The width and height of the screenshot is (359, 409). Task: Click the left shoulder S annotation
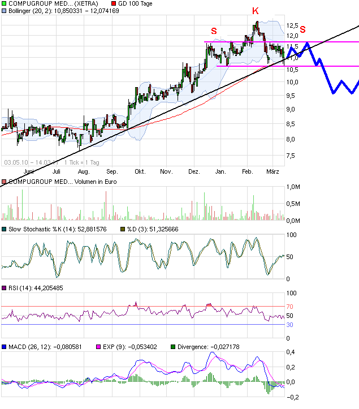[x=213, y=31]
